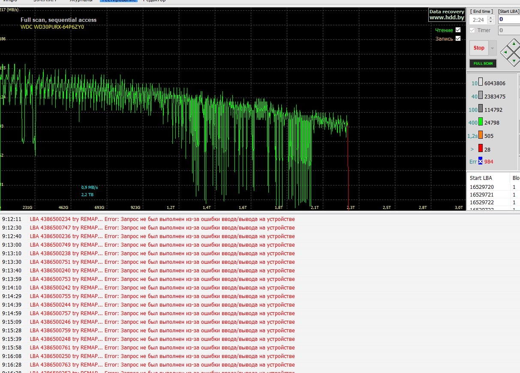Click the up arrow of navigation diamond
Viewport: 520px width, 373px height.
(514, 43)
